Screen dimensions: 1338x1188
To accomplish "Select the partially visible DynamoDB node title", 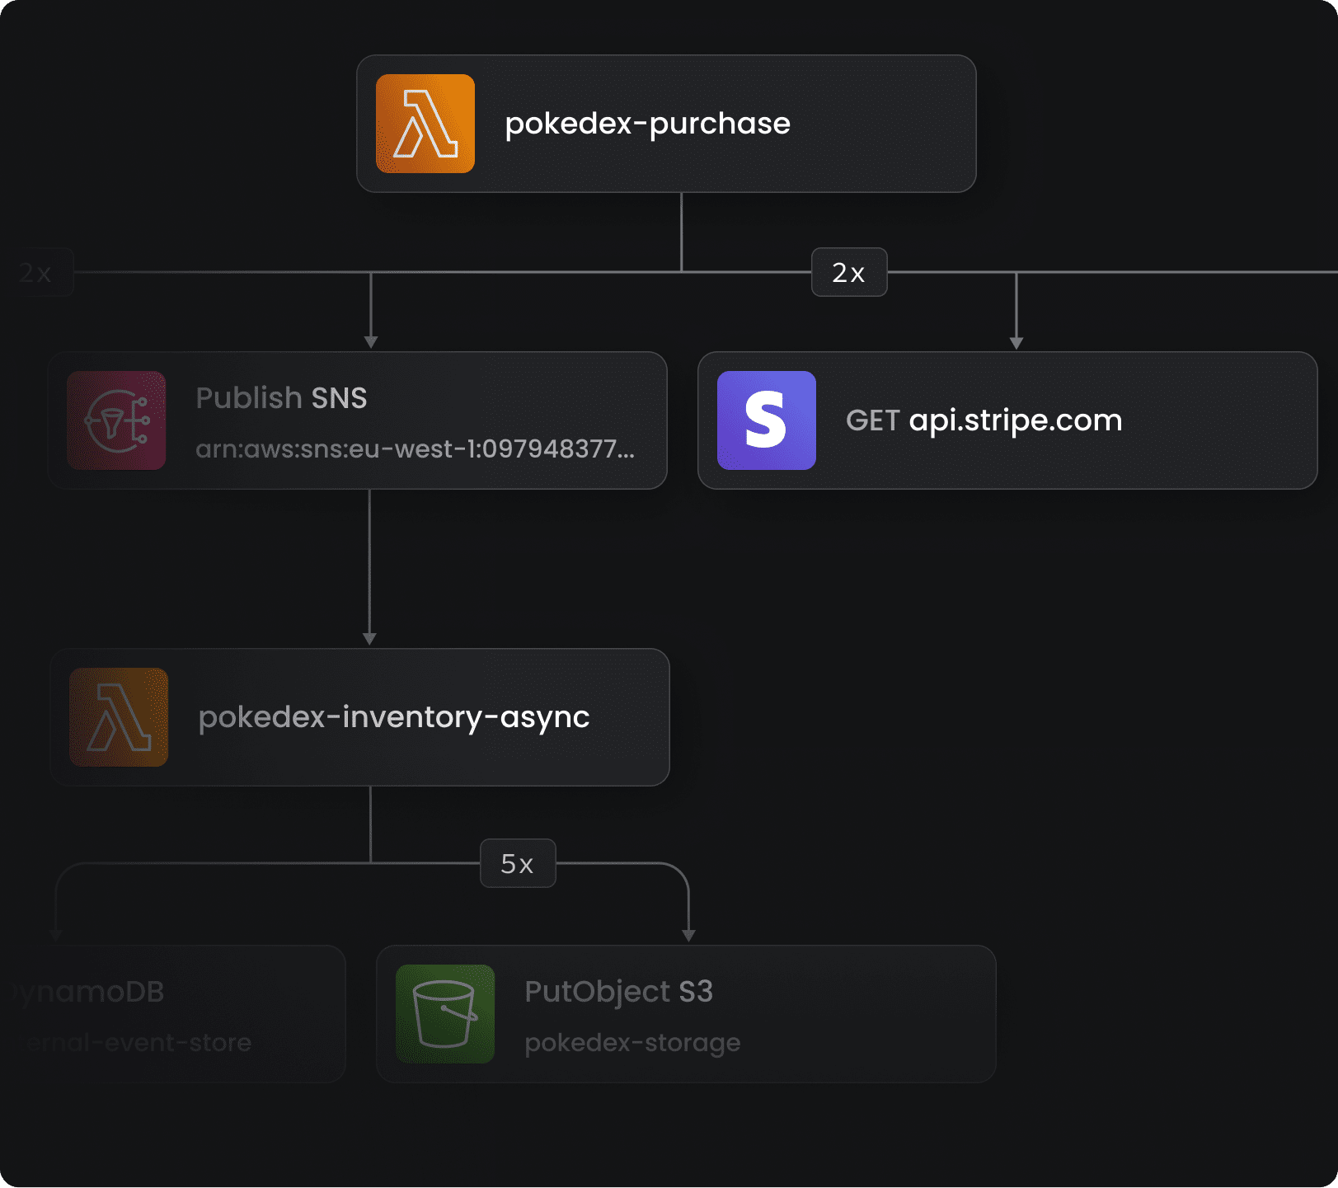I will click(x=89, y=992).
